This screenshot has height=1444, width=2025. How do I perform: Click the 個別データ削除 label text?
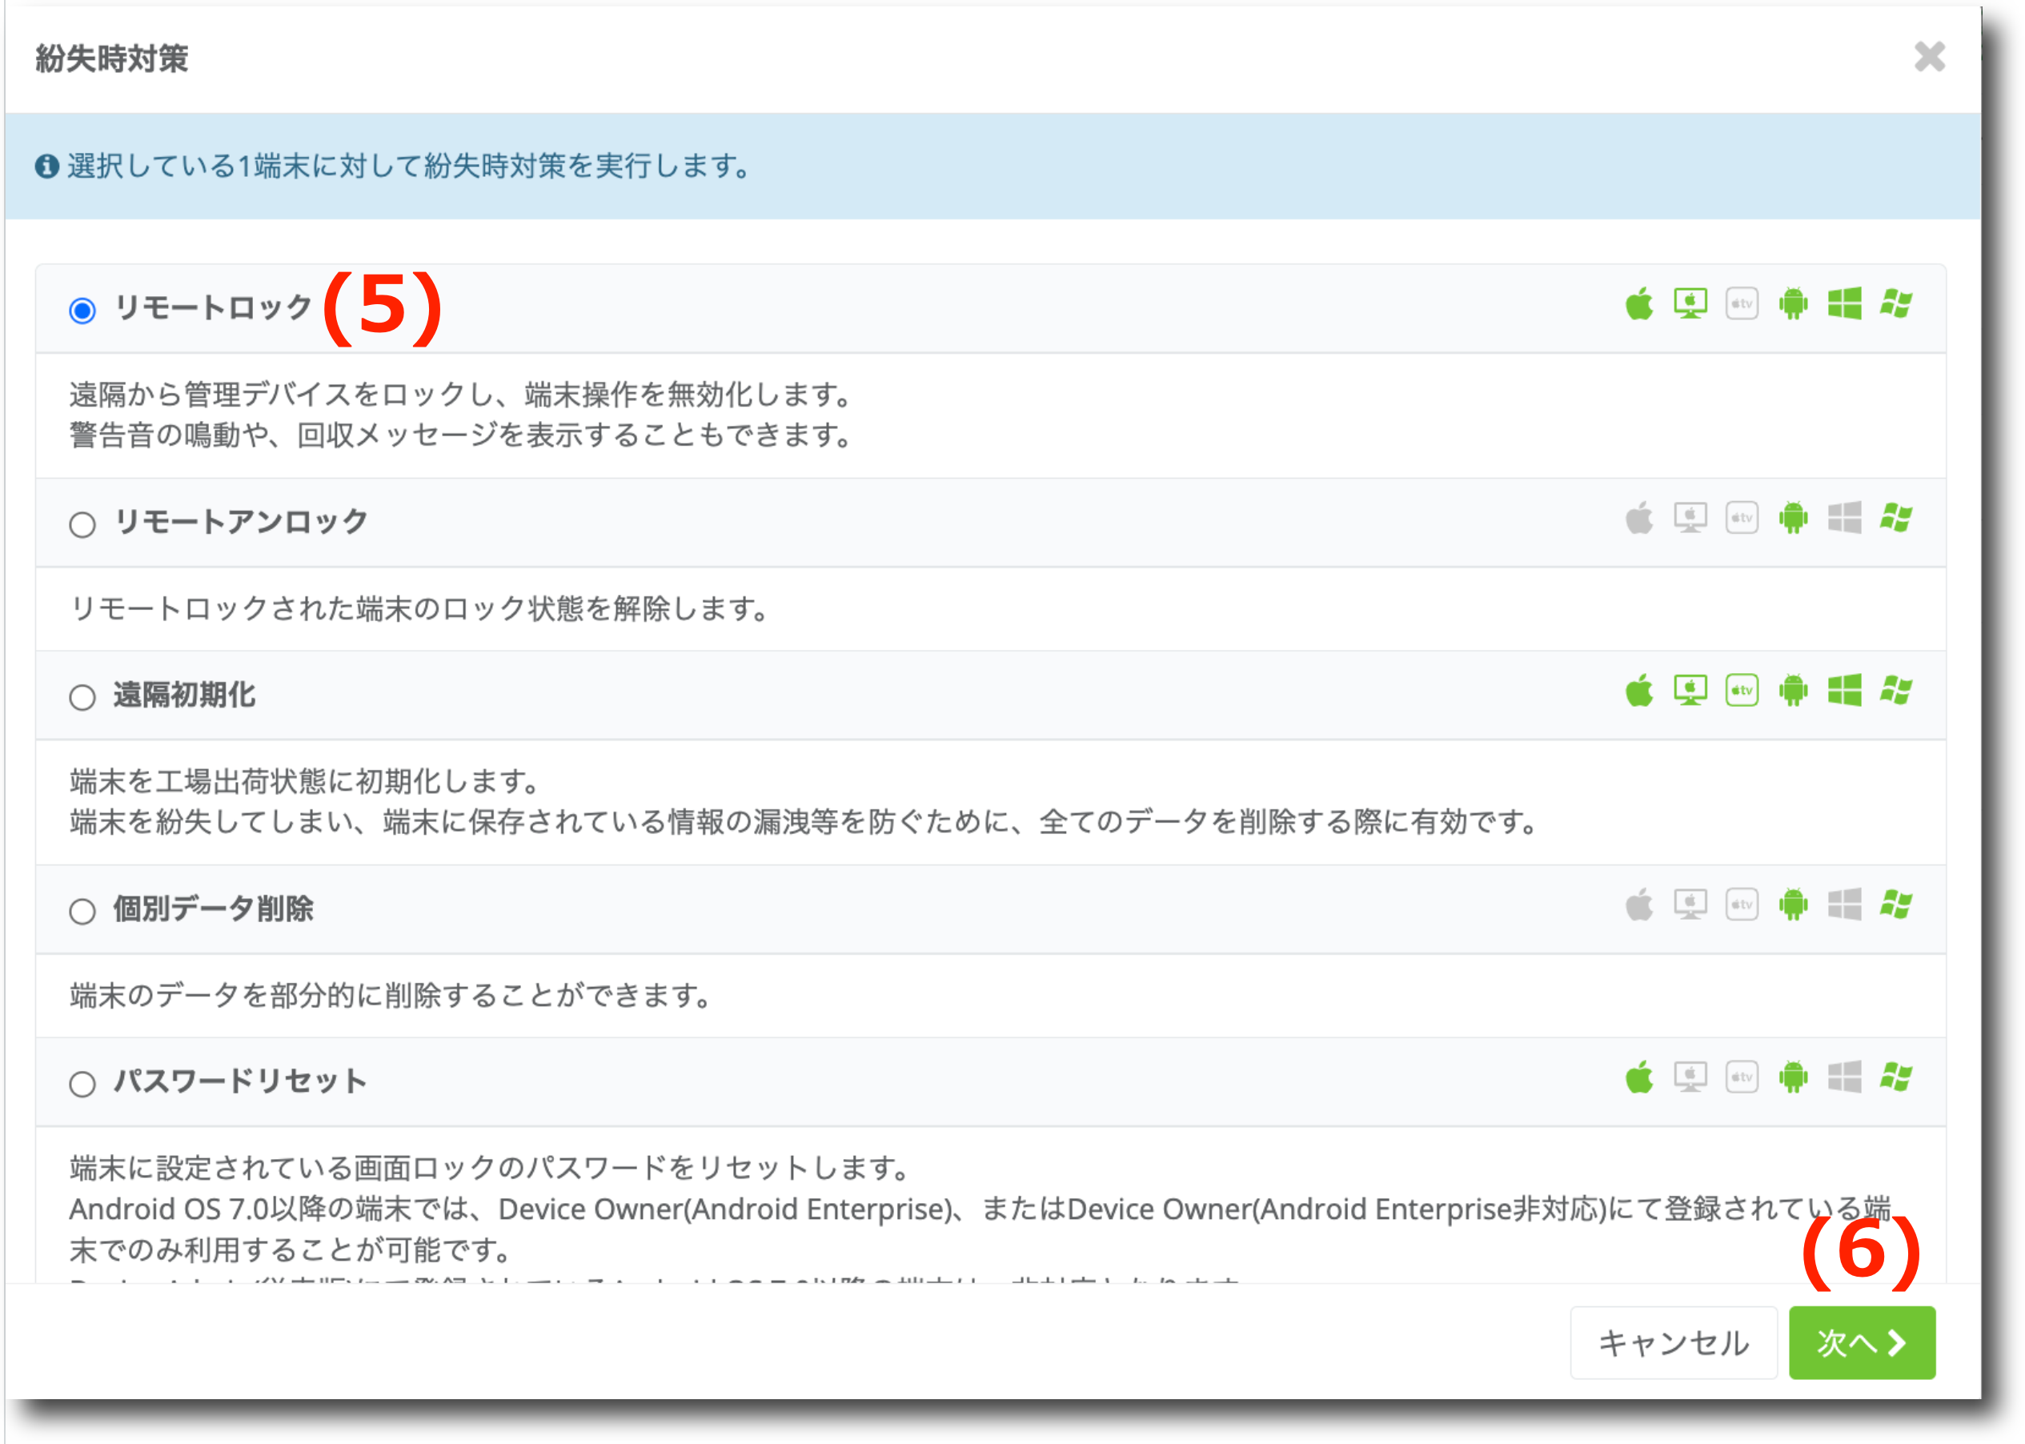coord(214,909)
